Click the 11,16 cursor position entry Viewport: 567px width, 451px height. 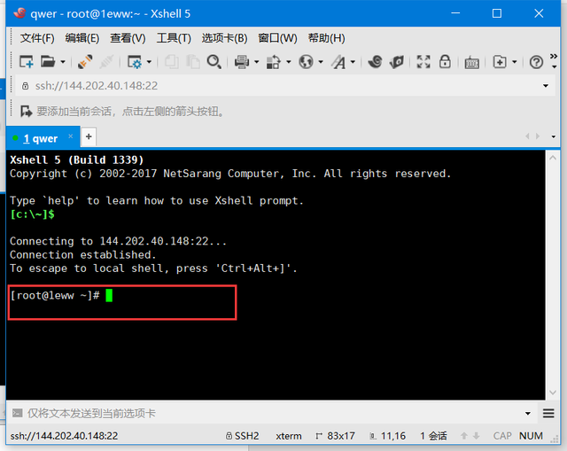[x=388, y=436]
